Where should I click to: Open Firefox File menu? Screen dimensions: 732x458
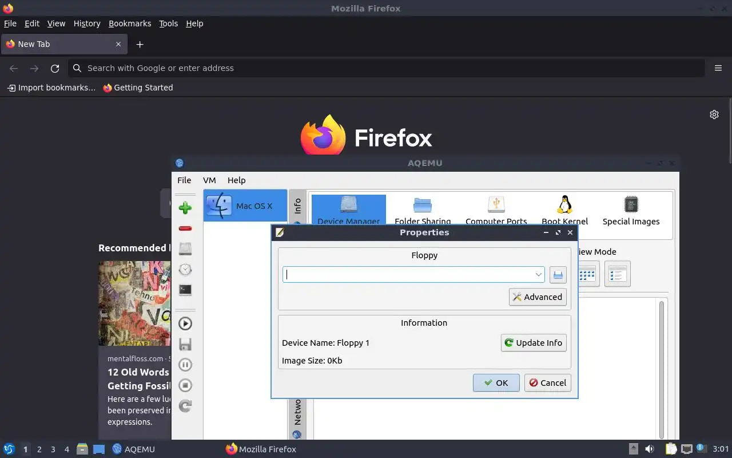[10, 23]
